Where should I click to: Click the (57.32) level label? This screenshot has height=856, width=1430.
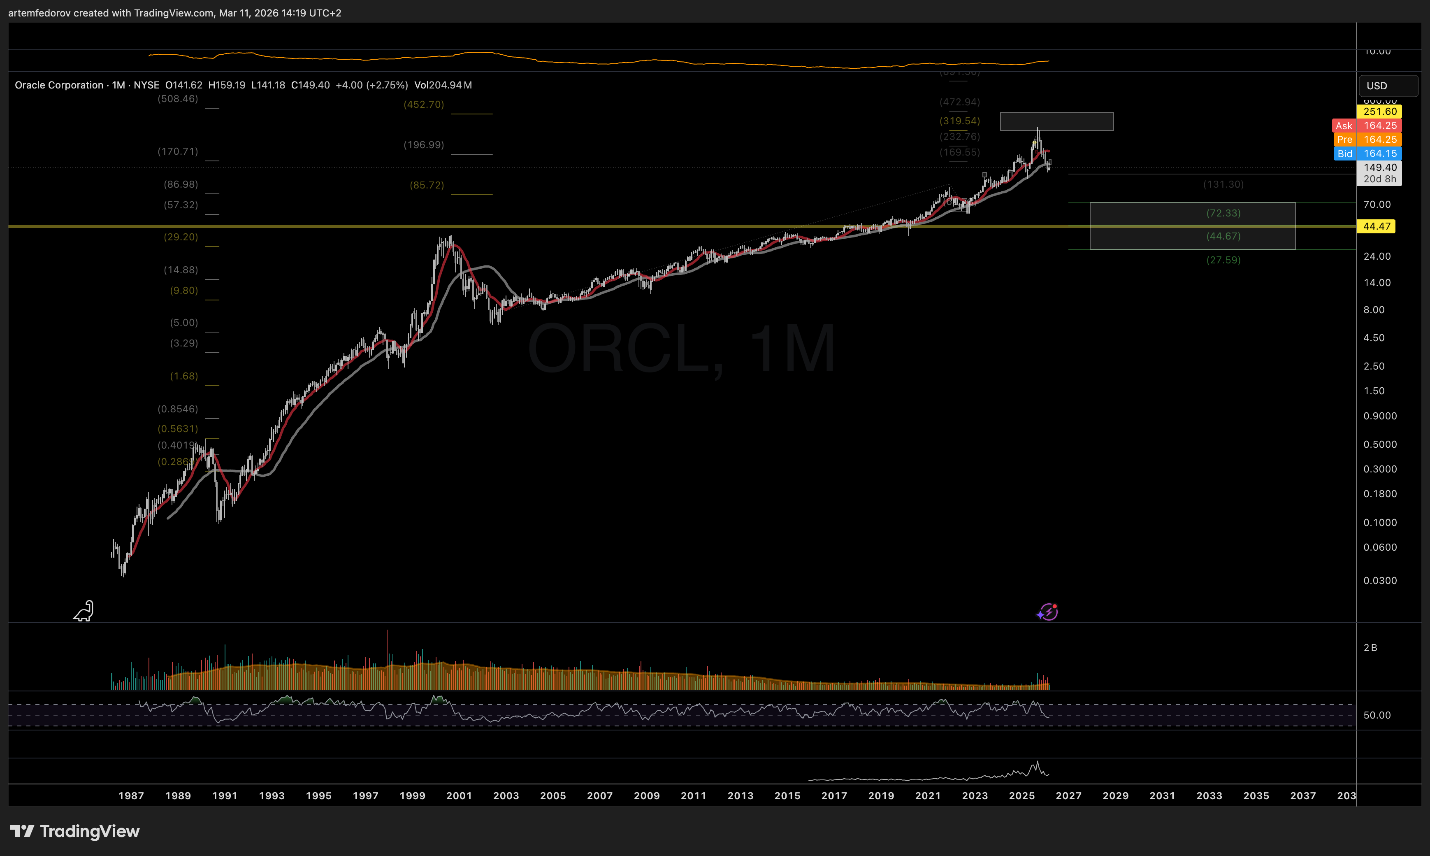pyautogui.click(x=181, y=205)
